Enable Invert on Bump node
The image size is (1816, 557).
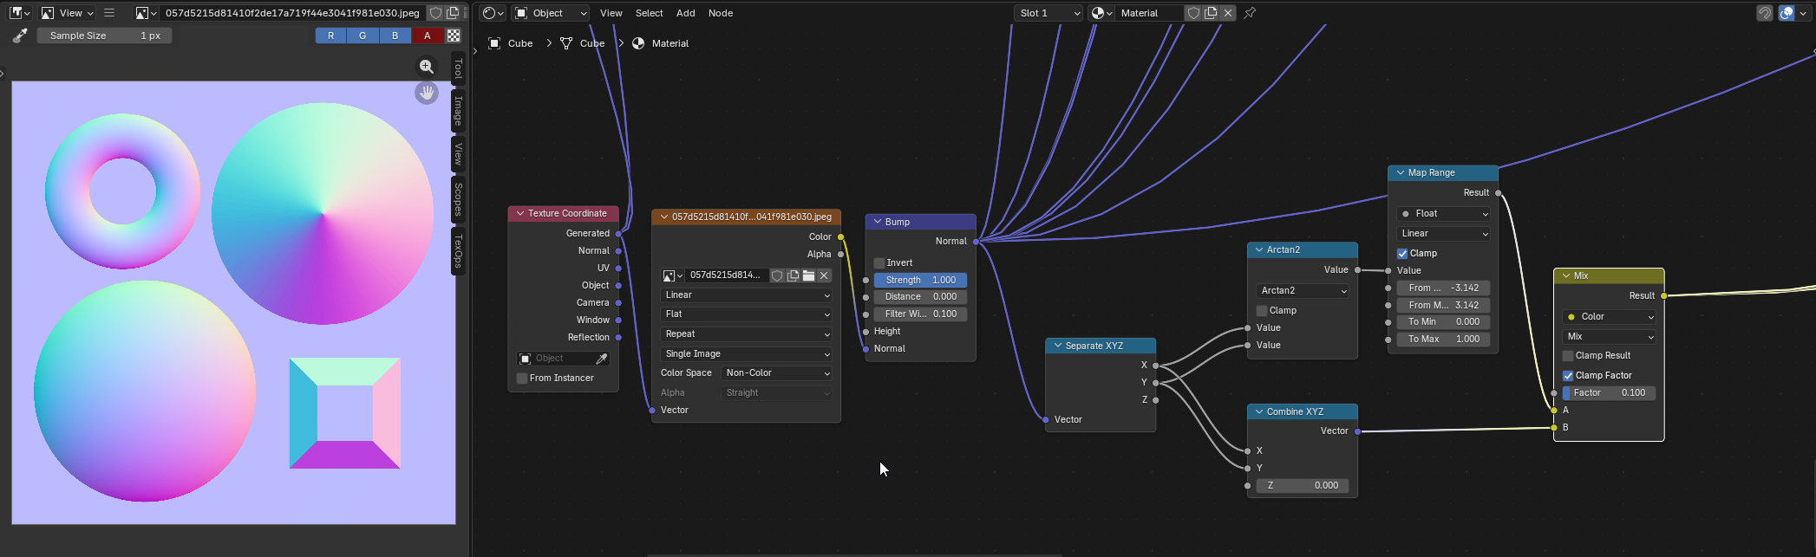(879, 262)
